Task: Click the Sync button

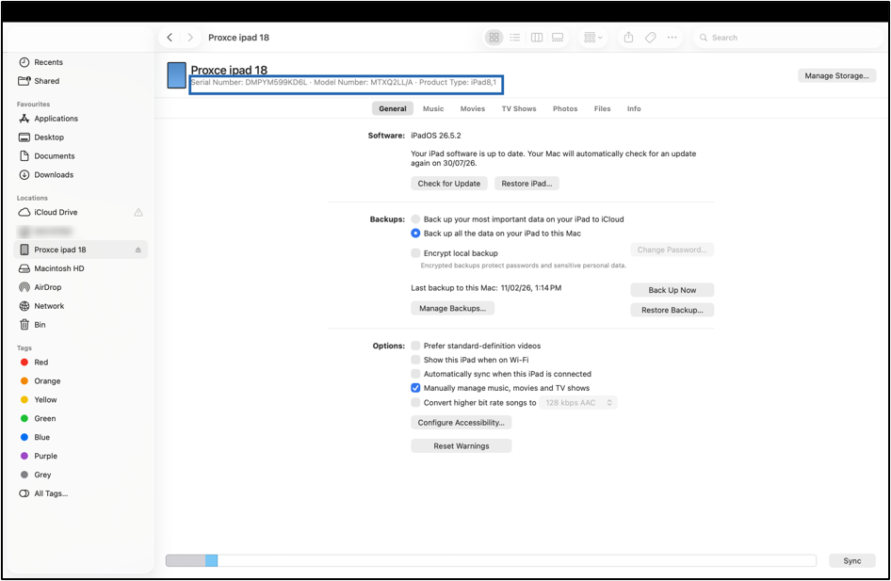Action: pos(851,560)
